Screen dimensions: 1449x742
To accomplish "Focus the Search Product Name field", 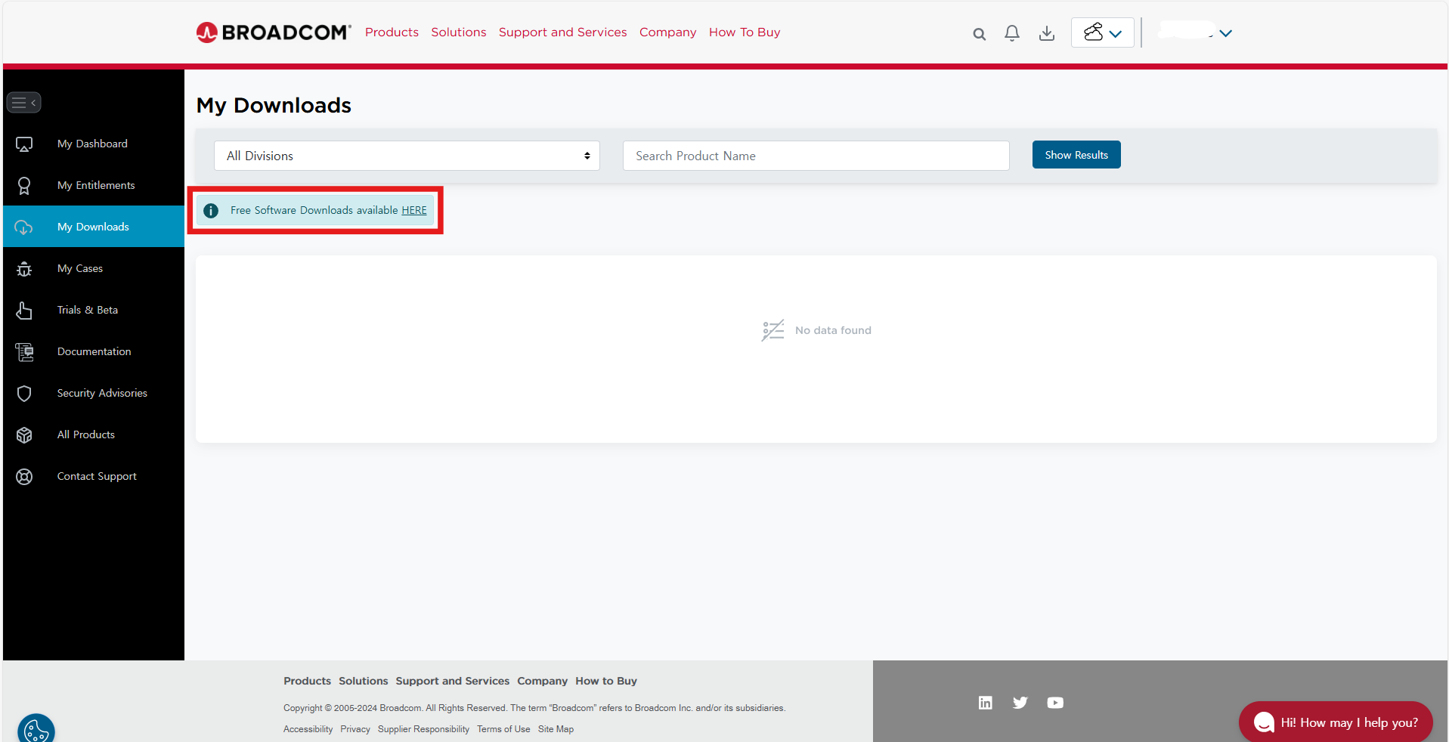I will point(816,156).
